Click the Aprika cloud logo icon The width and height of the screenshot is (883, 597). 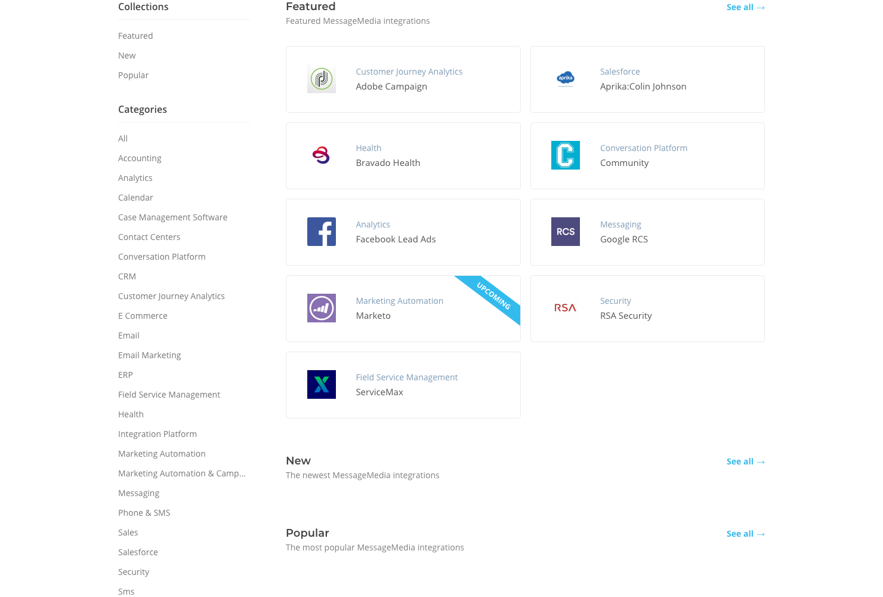pos(566,79)
